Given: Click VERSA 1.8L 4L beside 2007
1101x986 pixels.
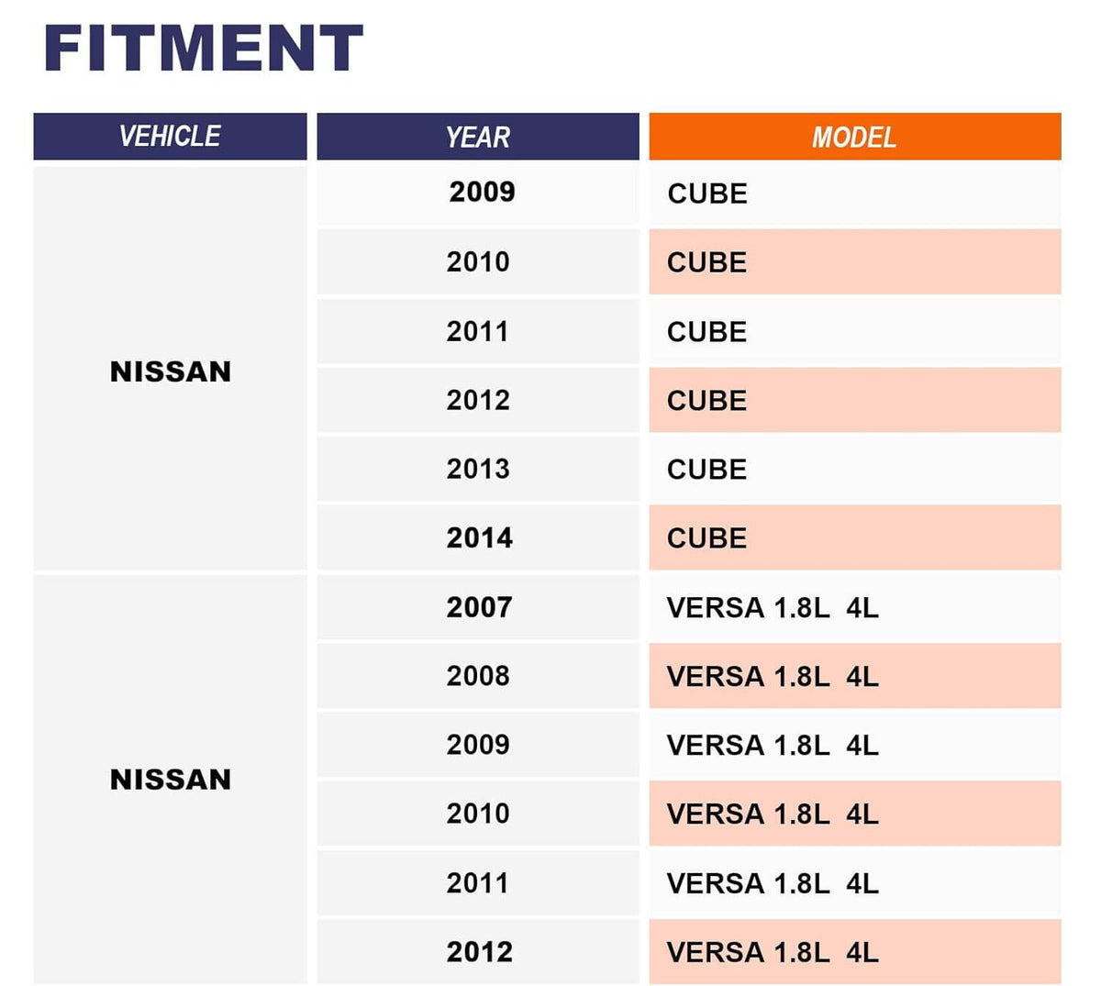Looking at the screenshot, I should (773, 607).
